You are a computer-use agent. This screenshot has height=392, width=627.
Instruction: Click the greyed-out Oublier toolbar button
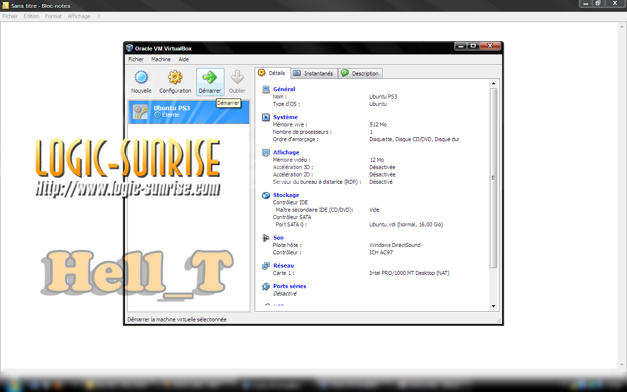[237, 82]
